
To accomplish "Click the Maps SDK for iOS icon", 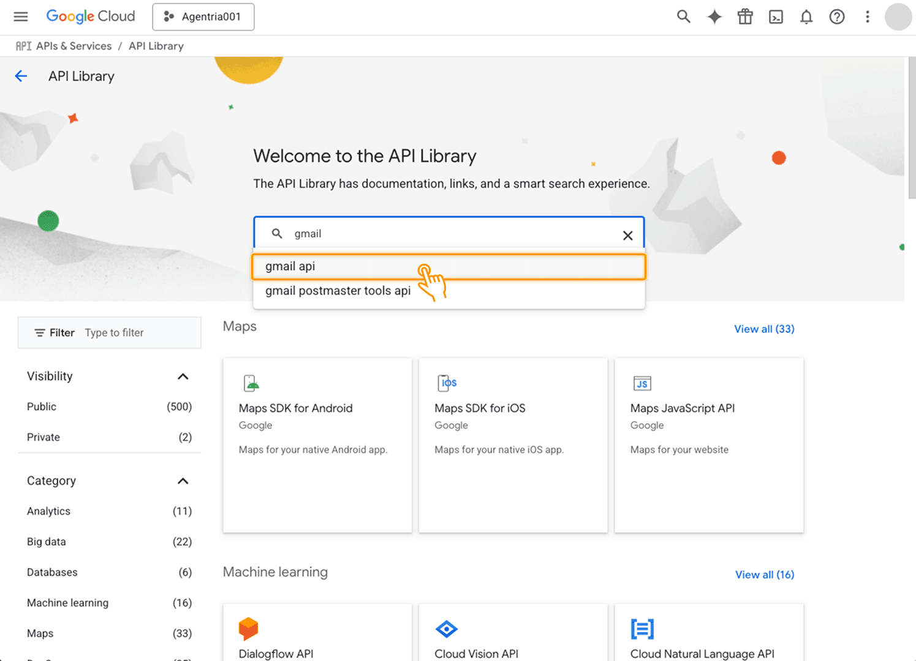I will [447, 383].
